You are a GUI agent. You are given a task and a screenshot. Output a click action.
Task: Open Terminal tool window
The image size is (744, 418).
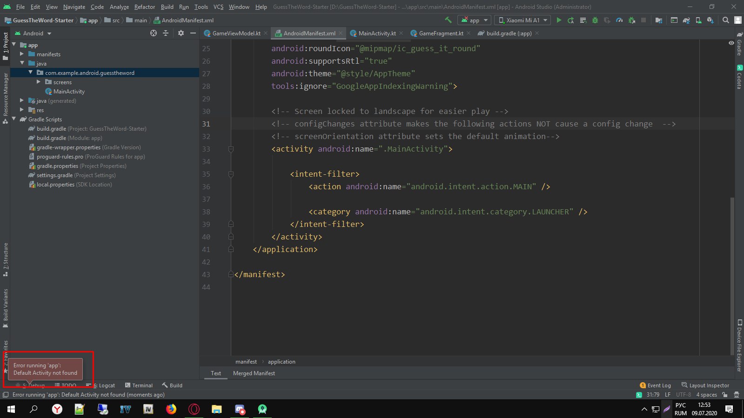tap(139, 385)
